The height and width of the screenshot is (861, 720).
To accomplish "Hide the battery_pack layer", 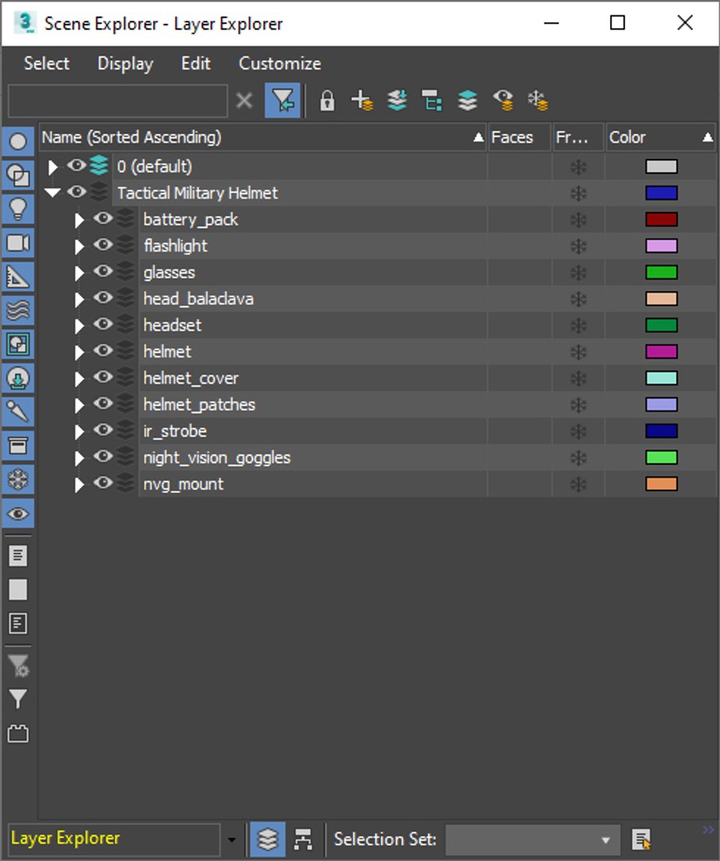I will (103, 218).
